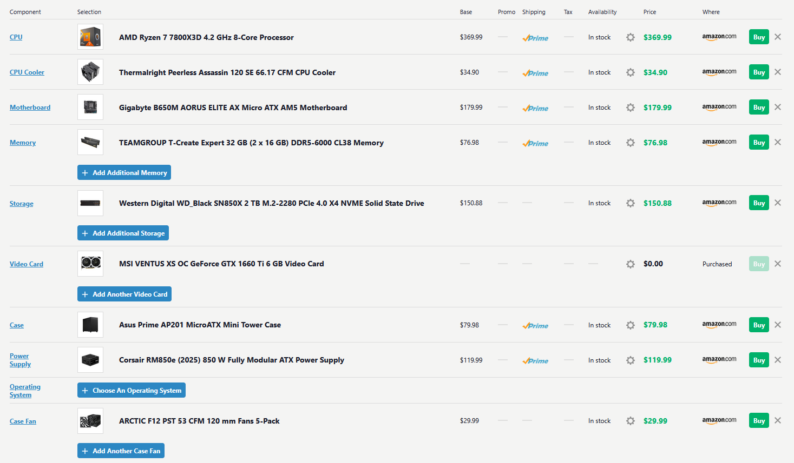Open the Memory component link

pos(23,143)
